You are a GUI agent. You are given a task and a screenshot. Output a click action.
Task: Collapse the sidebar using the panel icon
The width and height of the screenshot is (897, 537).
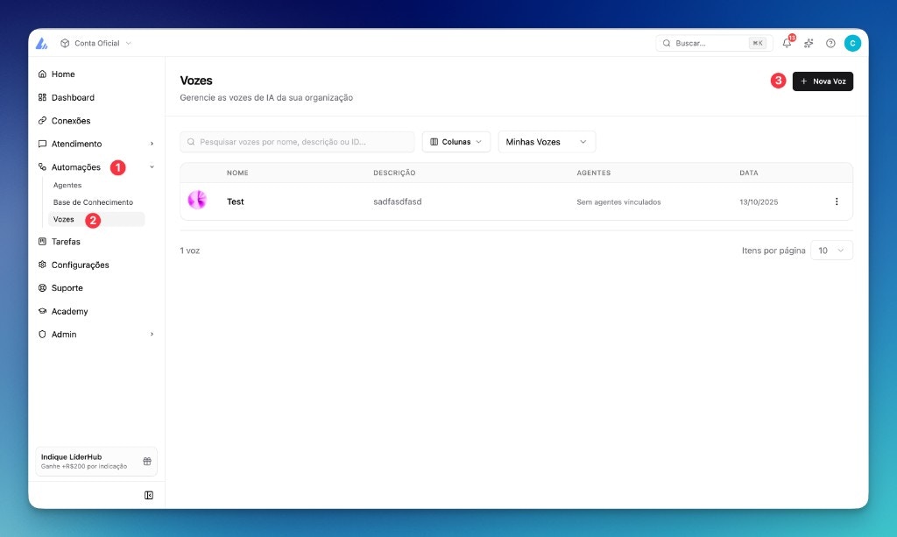[149, 495]
